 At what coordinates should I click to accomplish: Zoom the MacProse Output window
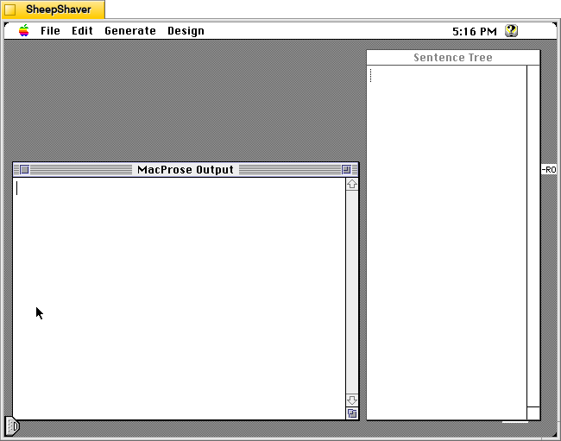[346, 169]
